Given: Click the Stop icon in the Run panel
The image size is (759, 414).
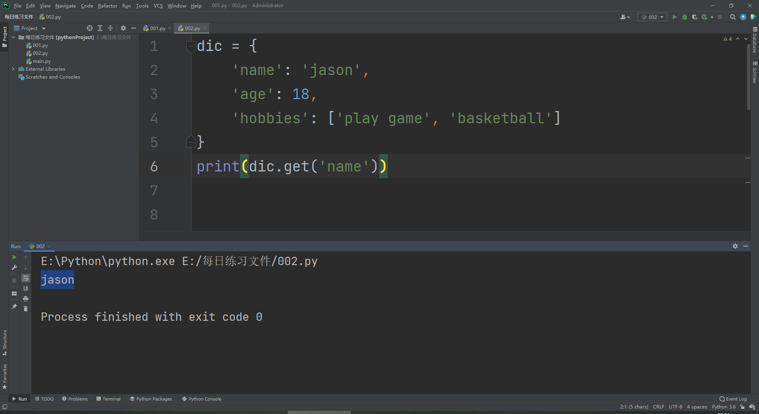Looking at the screenshot, I should (14, 280).
